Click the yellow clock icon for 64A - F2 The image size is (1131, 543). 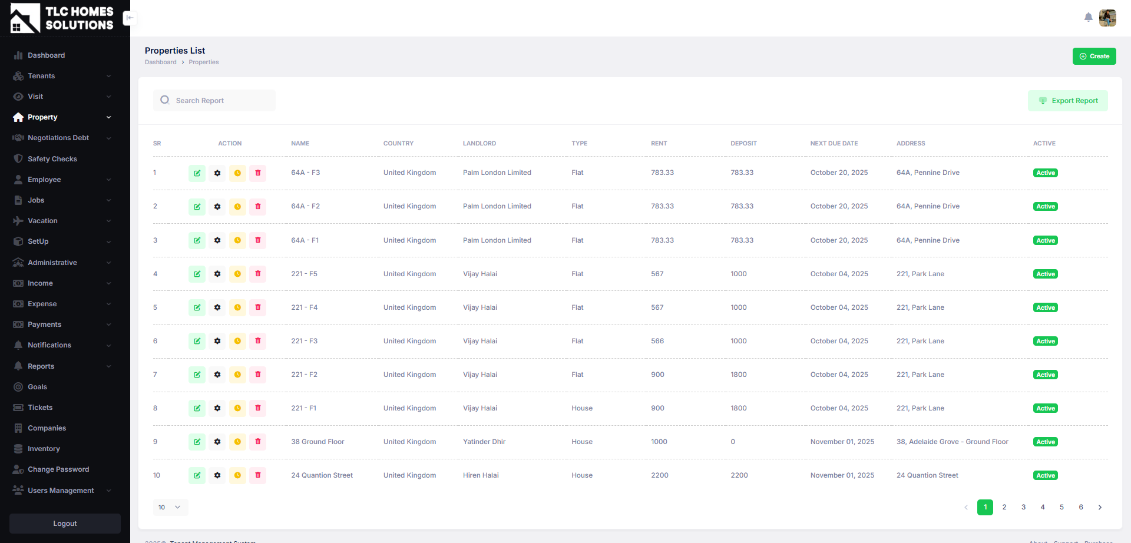point(237,207)
